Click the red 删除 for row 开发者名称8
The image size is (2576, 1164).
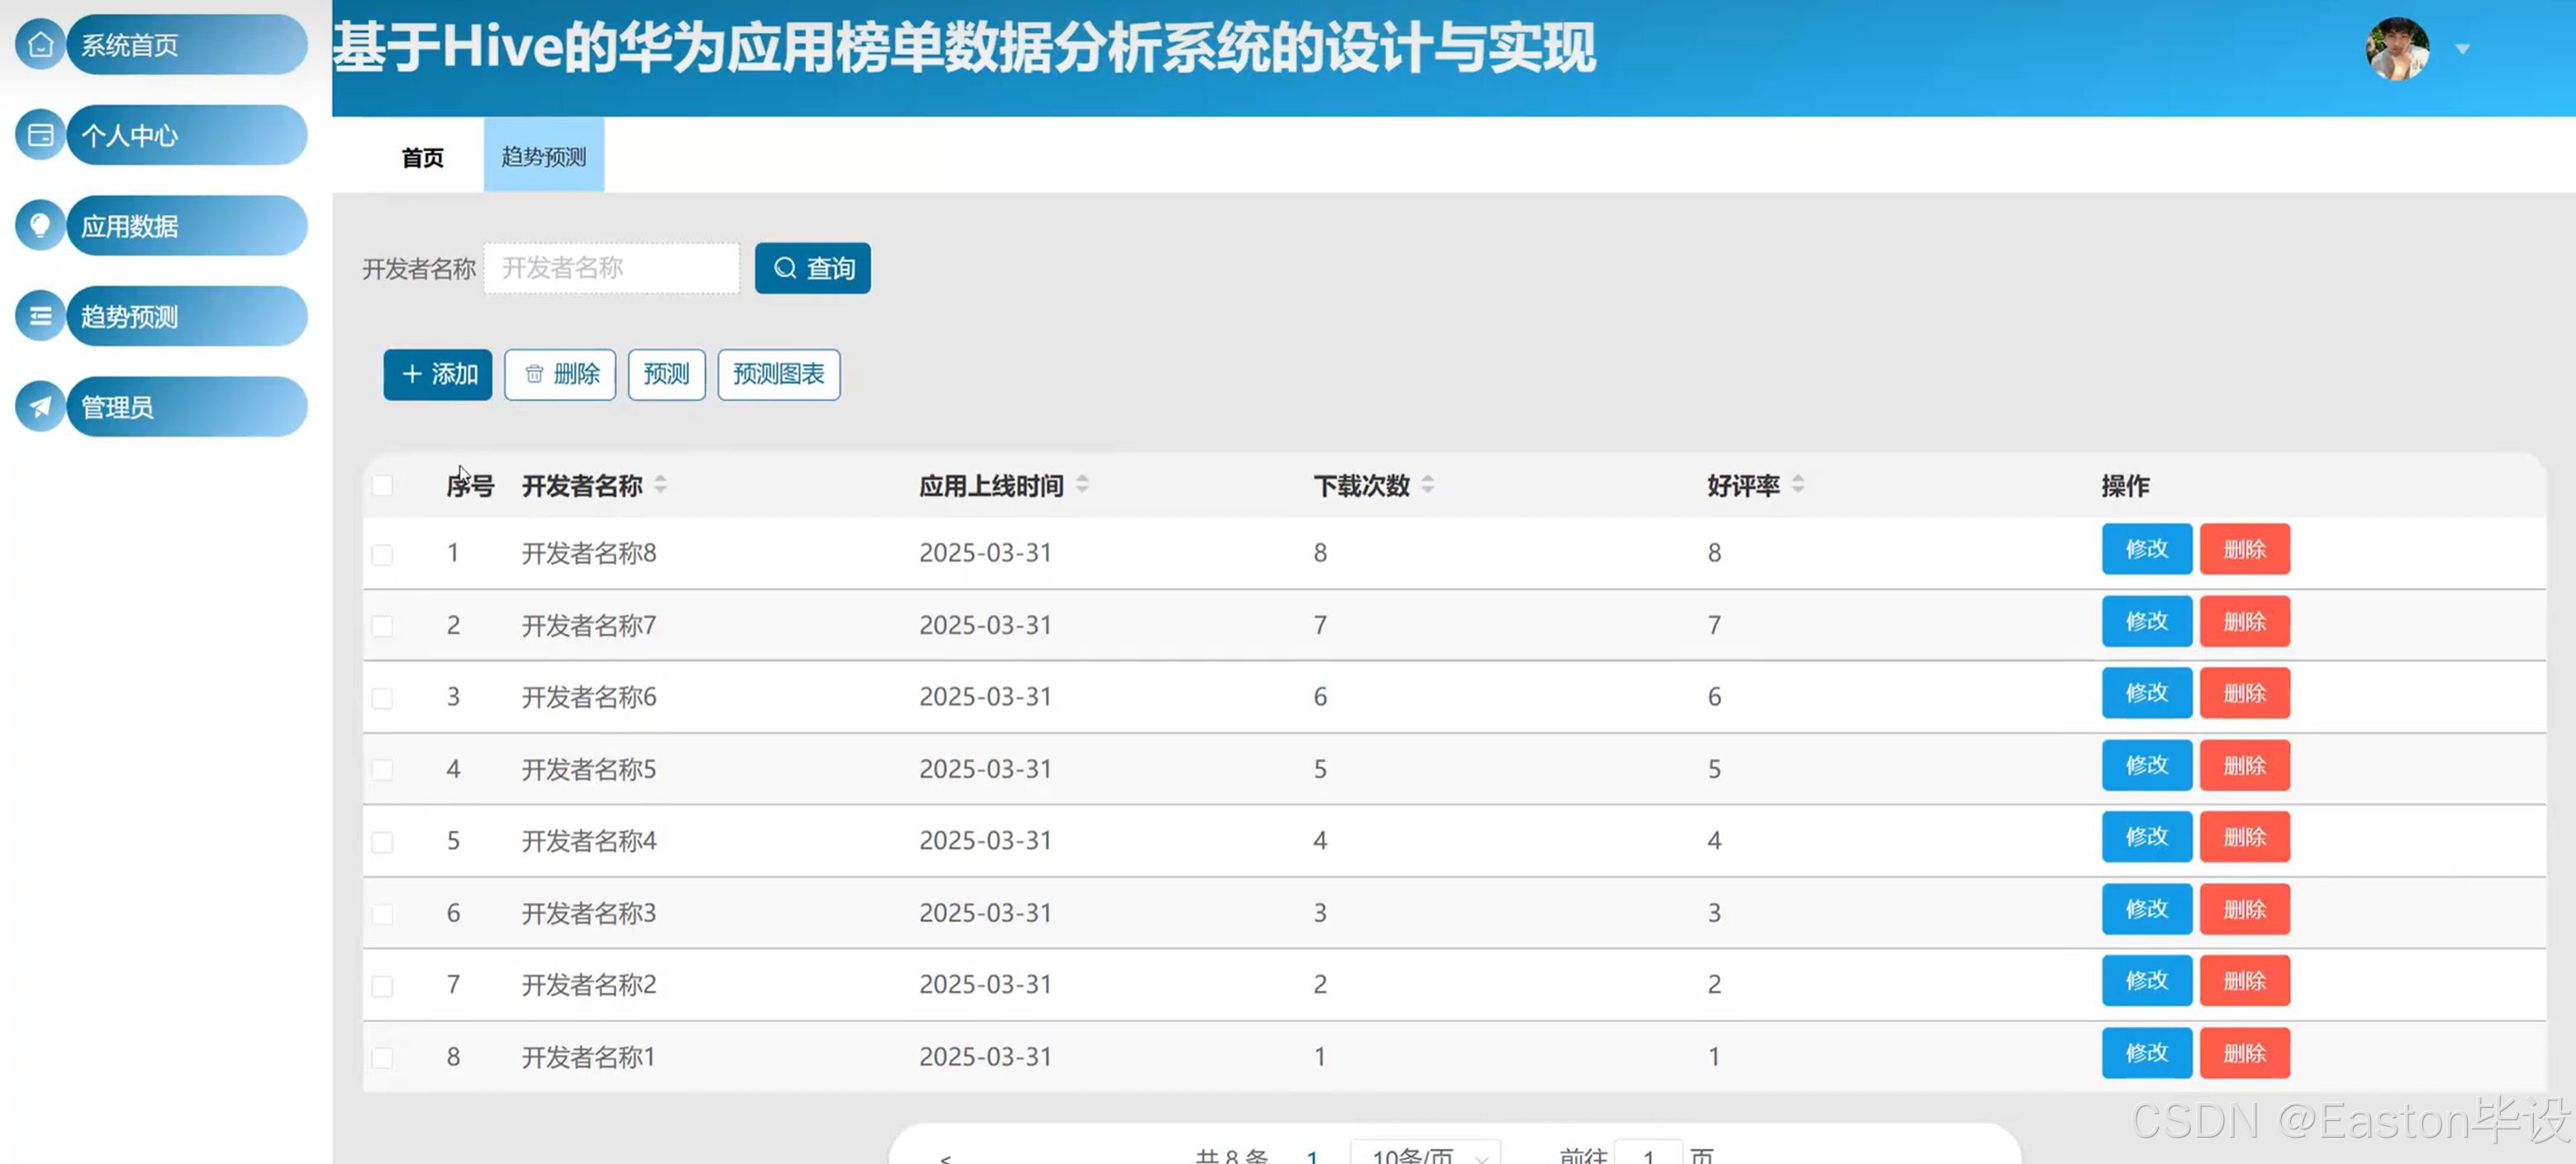(2245, 550)
